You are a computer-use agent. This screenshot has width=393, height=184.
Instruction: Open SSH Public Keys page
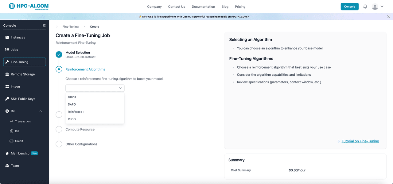pyautogui.click(x=23, y=99)
